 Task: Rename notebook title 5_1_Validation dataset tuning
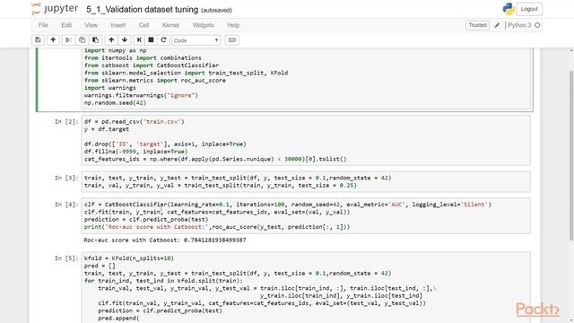click(142, 10)
